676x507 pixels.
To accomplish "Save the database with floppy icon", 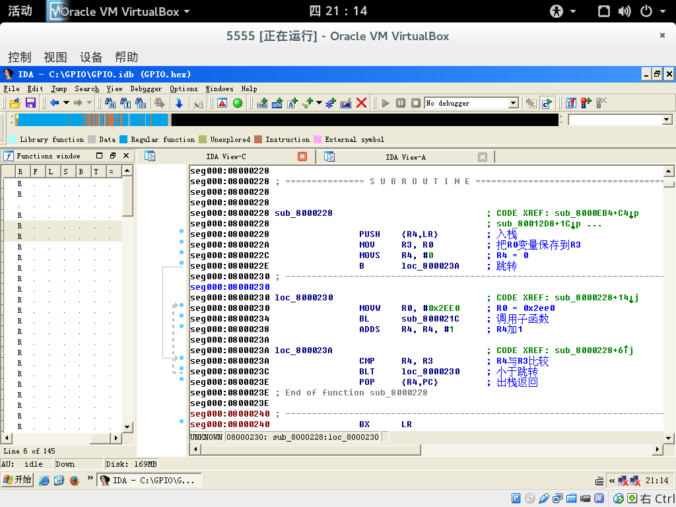I will [x=30, y=103].
